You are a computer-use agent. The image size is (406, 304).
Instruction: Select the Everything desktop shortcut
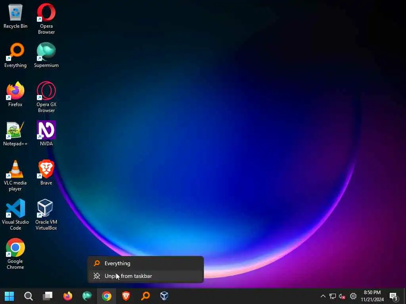tap(15, 55)
